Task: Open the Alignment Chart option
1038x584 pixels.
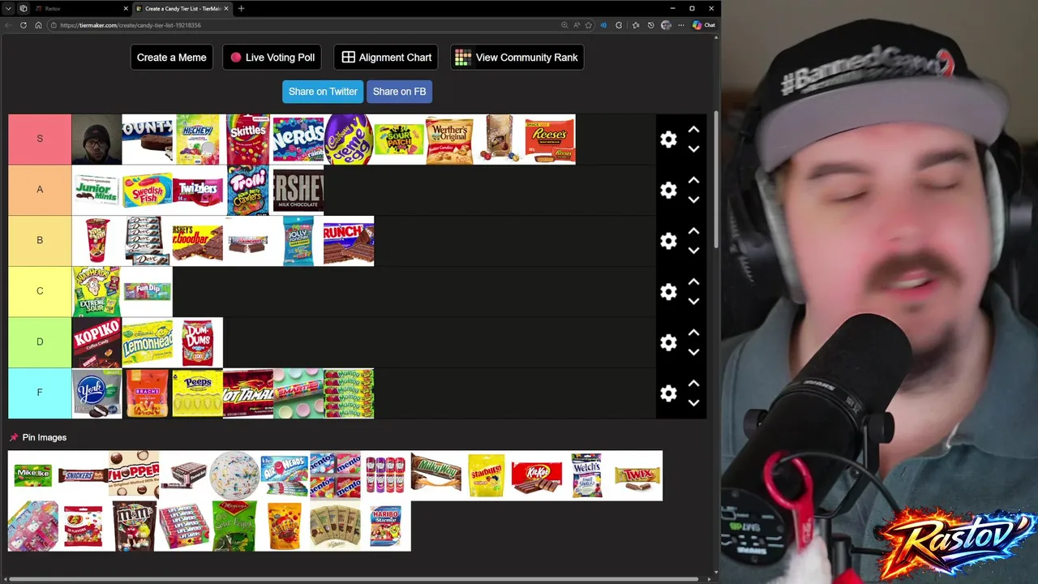Action: (x=386, y=58)
